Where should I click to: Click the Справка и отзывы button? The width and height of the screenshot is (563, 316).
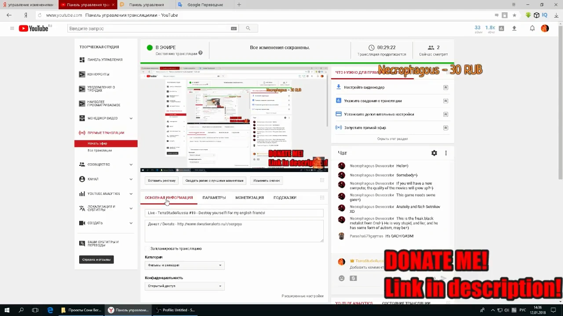click(96, 259)
